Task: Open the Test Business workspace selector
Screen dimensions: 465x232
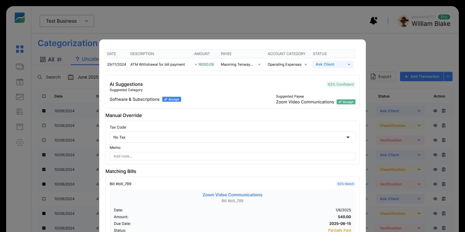Action: [67, 21]
